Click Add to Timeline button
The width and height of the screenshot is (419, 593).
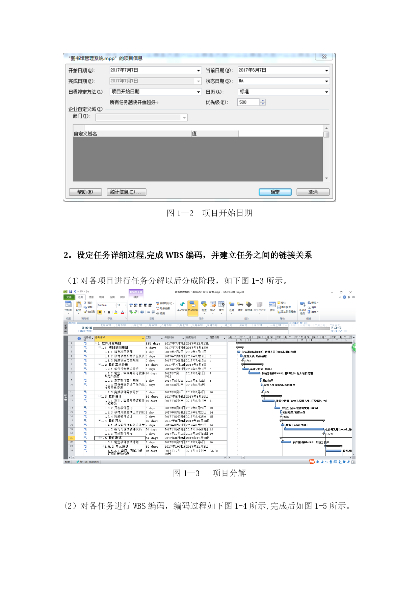click(x=287, y=312)
